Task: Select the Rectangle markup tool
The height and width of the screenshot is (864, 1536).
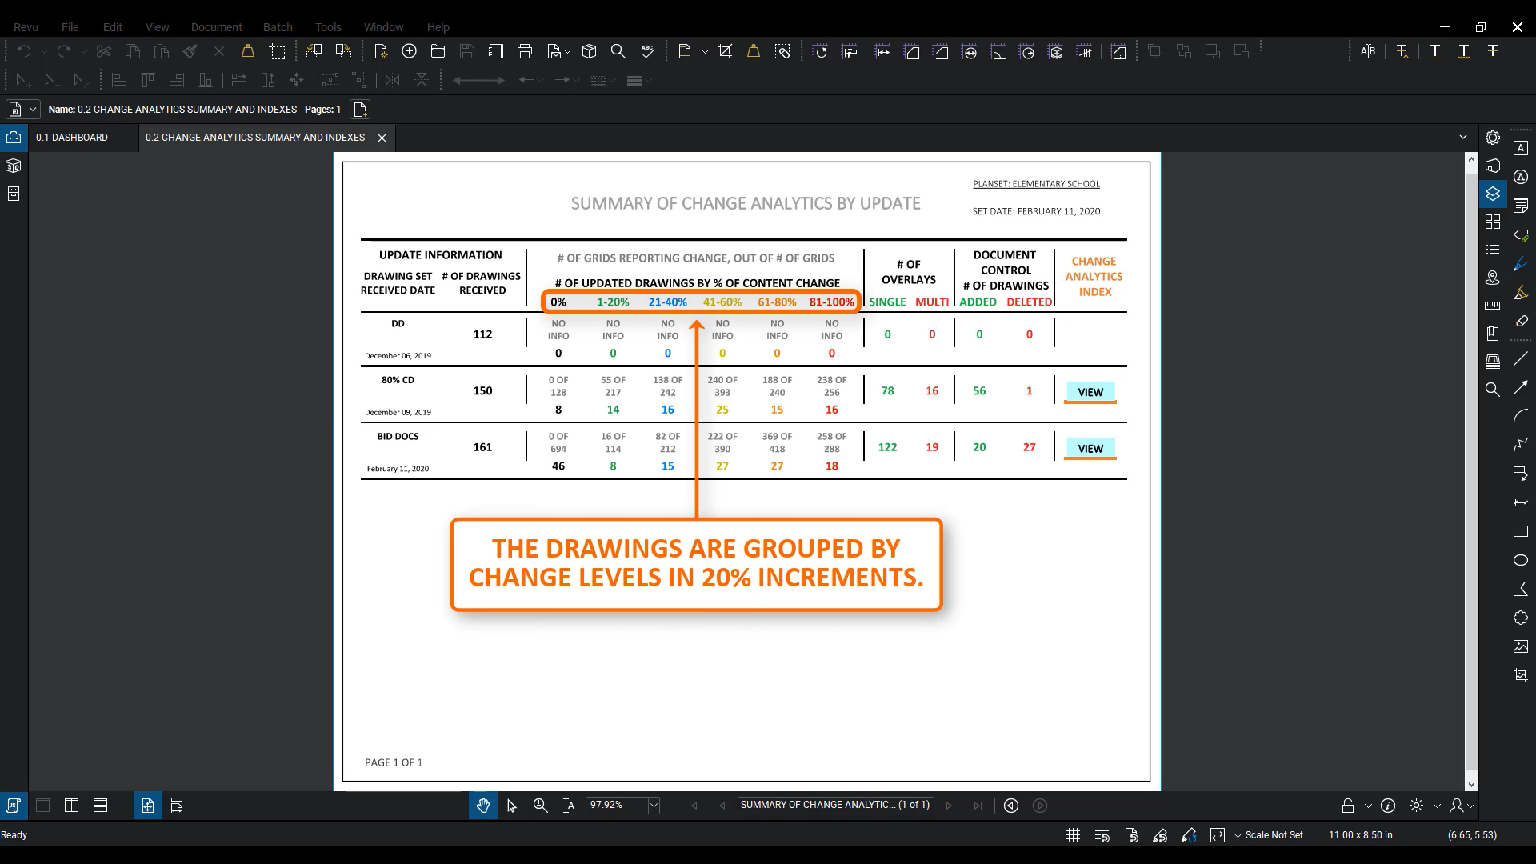Action: (x=1521, y=531)
